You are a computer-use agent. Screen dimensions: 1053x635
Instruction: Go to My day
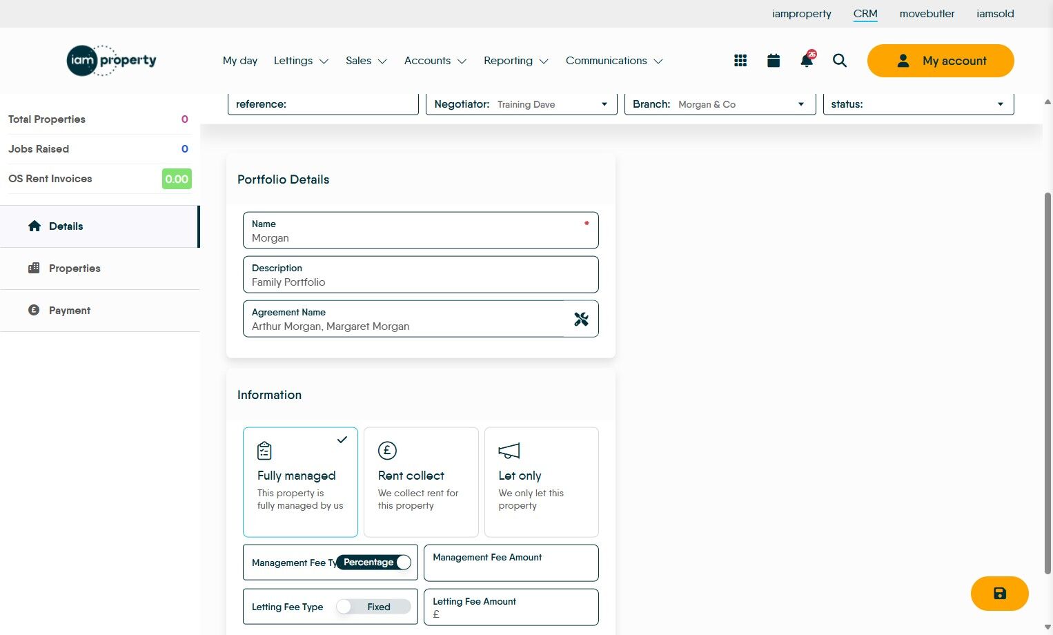[x=240, y=61]
